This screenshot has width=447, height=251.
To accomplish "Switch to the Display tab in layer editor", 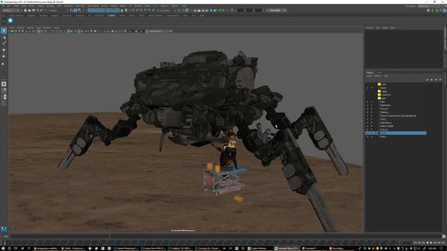I will click(x=369, y=73).
